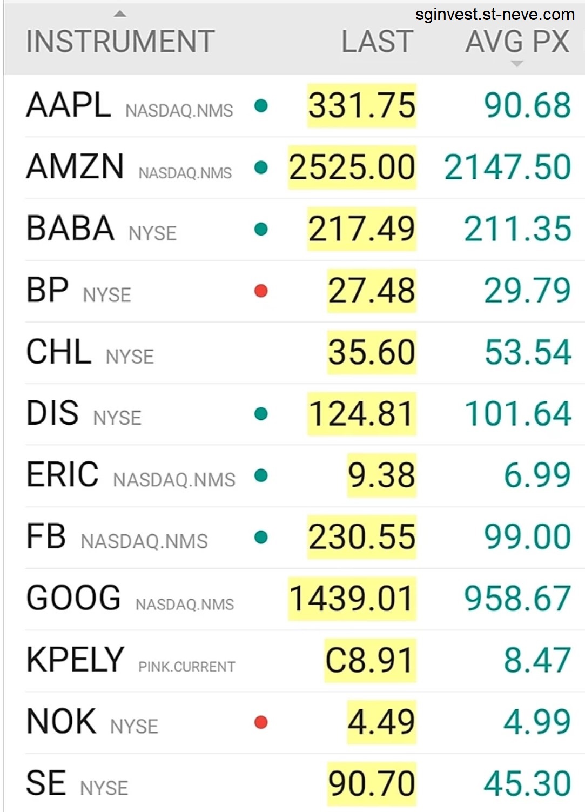Click the red status dot for BP
585x812 pixels.
[x=261, y=291]
